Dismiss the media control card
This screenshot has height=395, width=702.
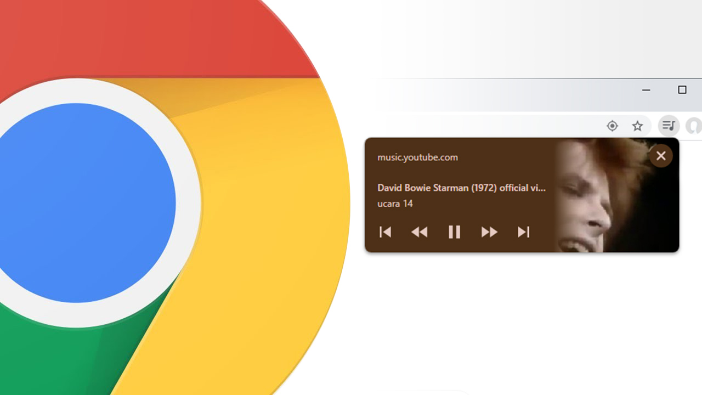coord(661,156)
